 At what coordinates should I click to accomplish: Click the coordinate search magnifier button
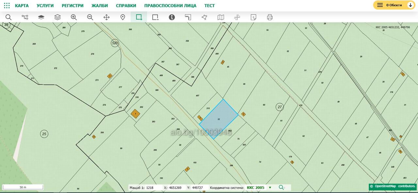[281, 187]
